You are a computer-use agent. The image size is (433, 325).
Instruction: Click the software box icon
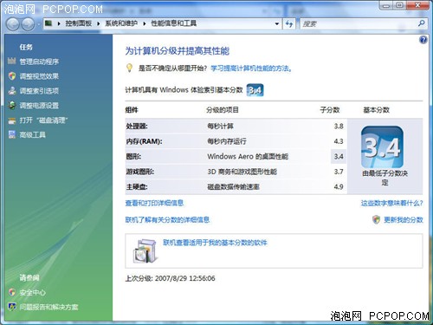[x=145, y=251]
